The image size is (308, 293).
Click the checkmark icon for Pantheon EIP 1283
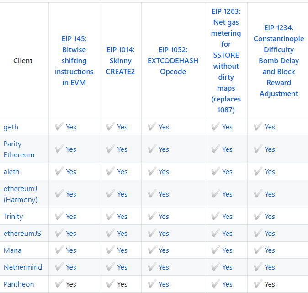[215, 284]
